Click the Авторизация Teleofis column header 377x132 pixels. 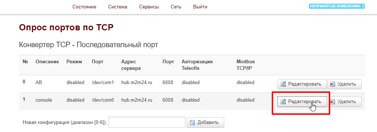click(197, 65)
